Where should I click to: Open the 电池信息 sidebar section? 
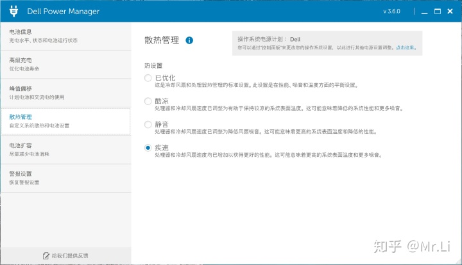pos(65,36)
